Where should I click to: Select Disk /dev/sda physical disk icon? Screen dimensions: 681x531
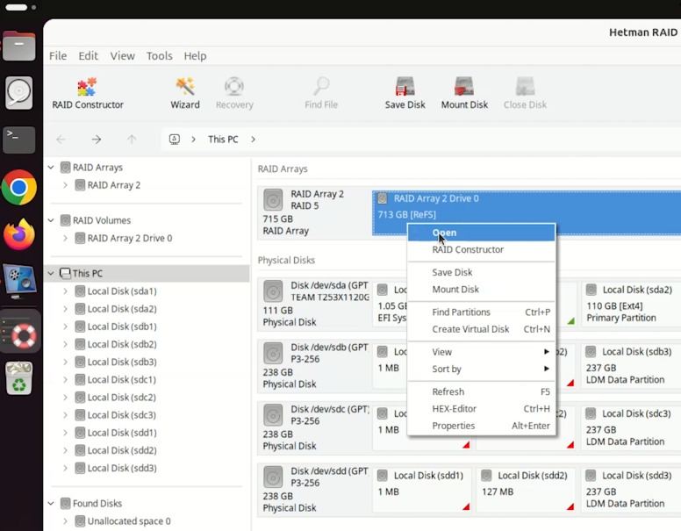point(273,291)
